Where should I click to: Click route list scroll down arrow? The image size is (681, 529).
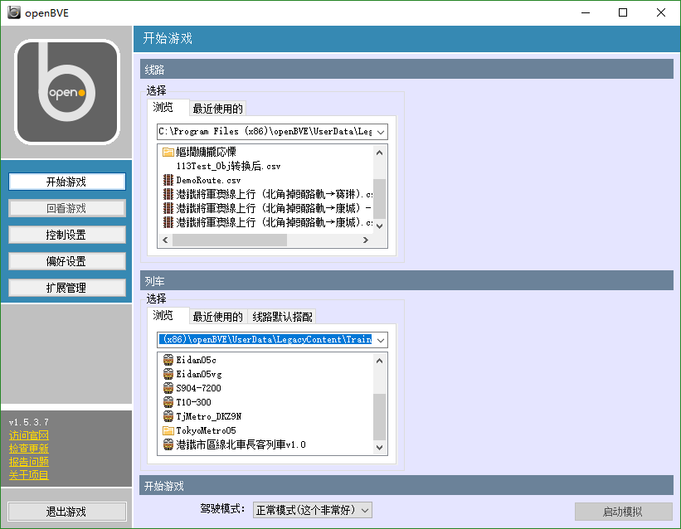(380, 226)
